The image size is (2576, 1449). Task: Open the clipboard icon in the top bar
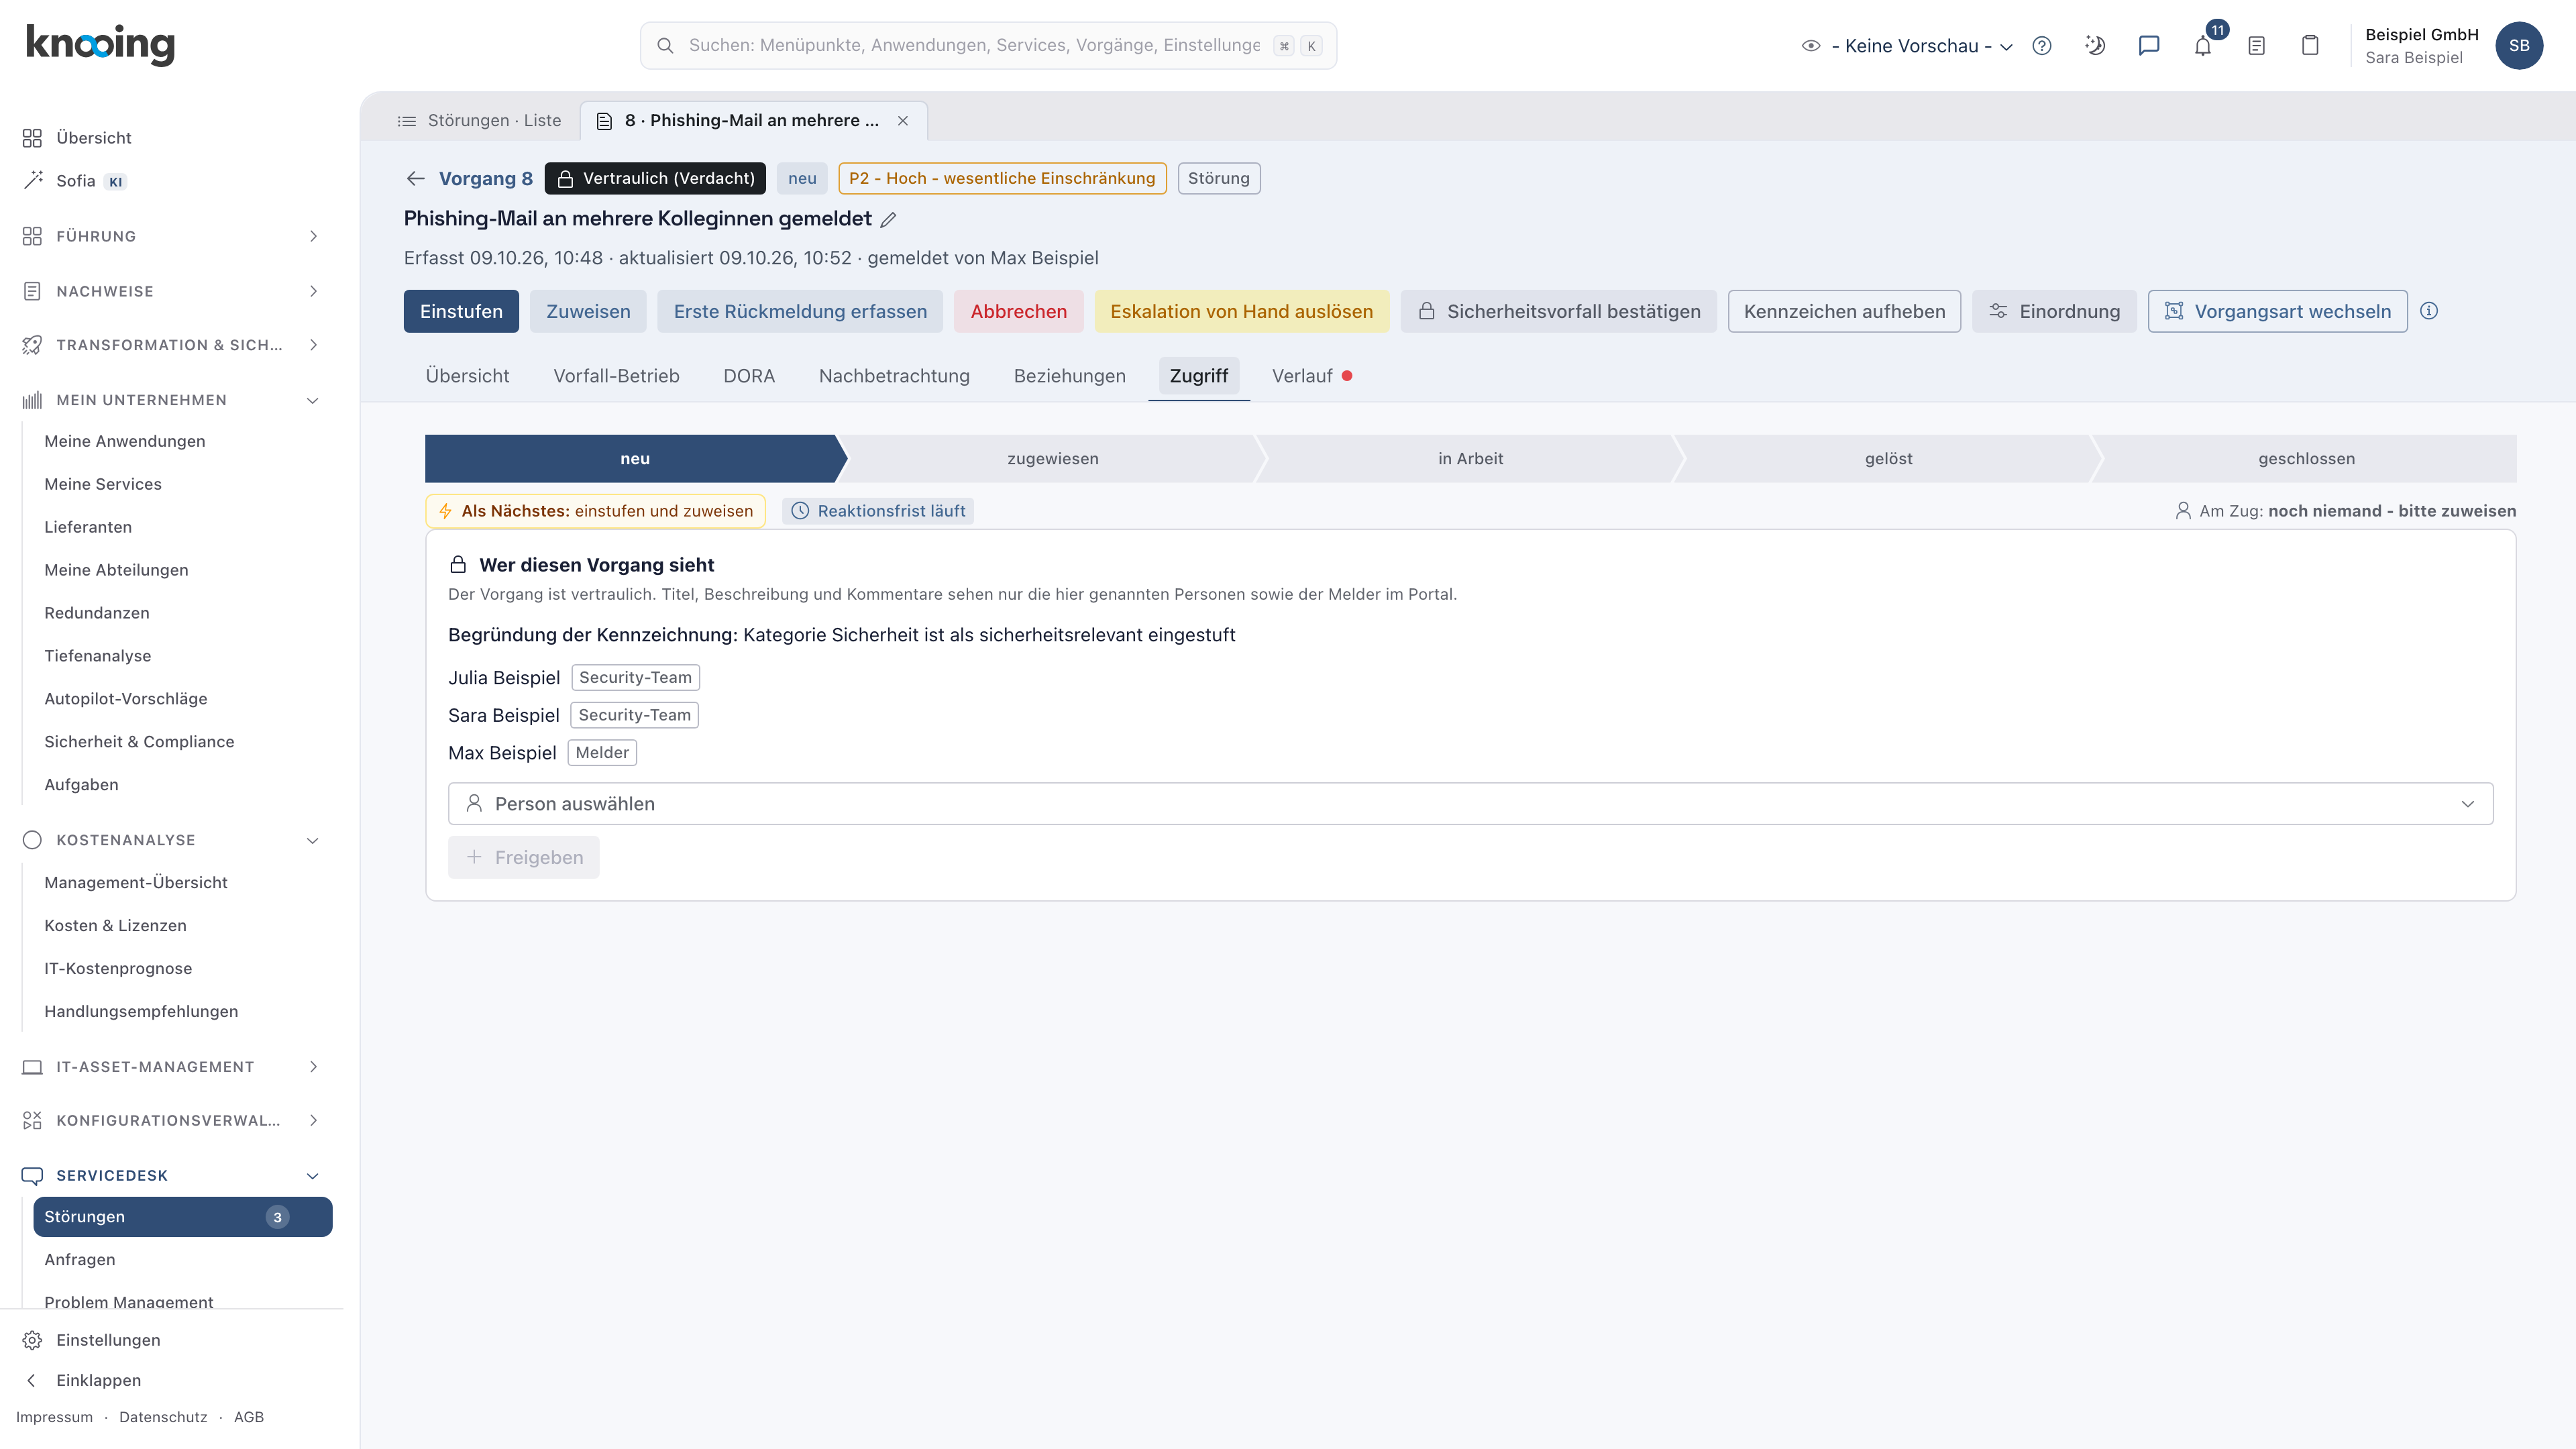2310,46
